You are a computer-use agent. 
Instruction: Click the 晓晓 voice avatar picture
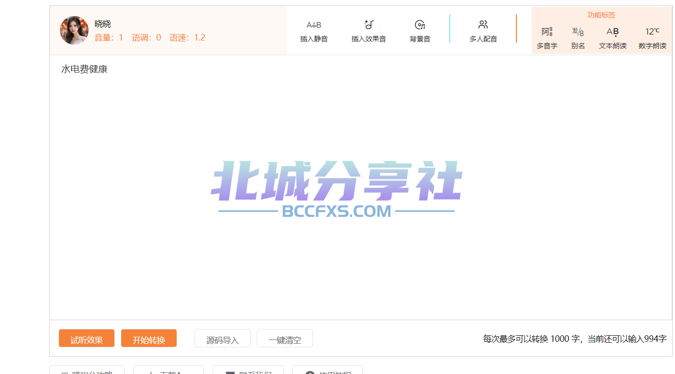(x=74, y=30)
